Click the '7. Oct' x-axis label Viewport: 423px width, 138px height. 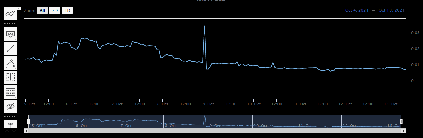[117, 104]
